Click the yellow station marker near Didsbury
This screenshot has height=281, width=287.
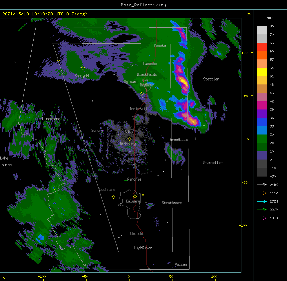click(x=129, y=139)
